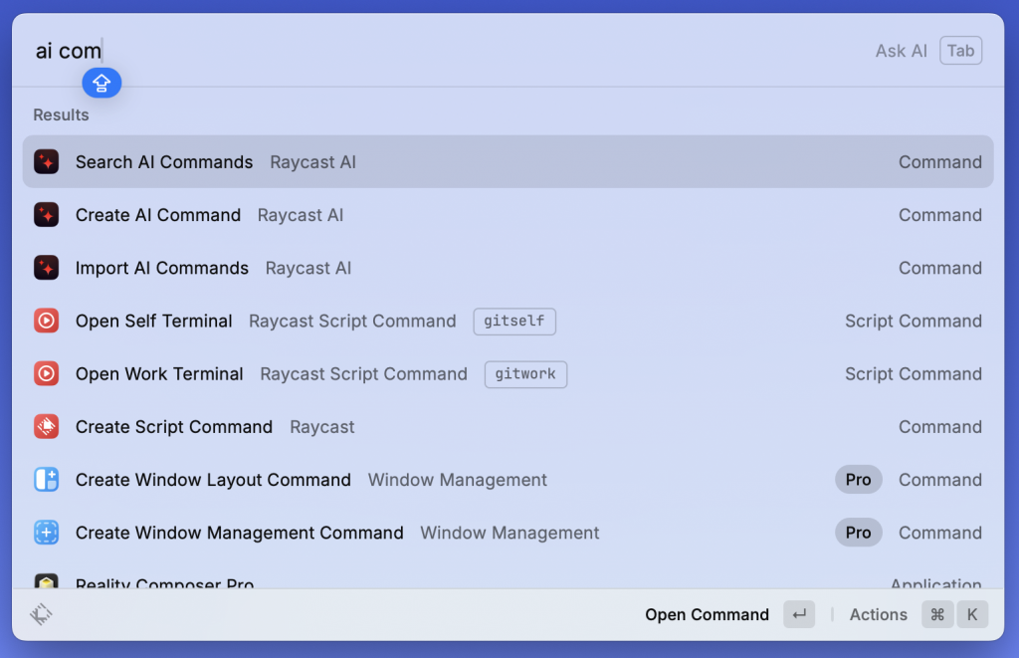
Task: Click the blue shift-arrow indicator icon
Action: (x=102, y=84)
